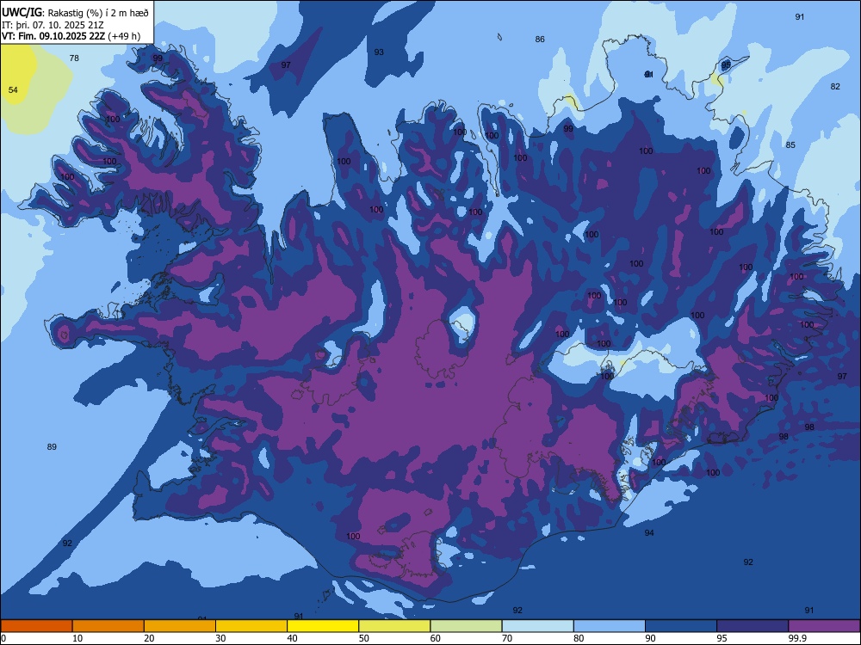Viewport: 861px width, 645px height.
Task: Select the '94' humidity value on map
Action: tap(649, 532)
